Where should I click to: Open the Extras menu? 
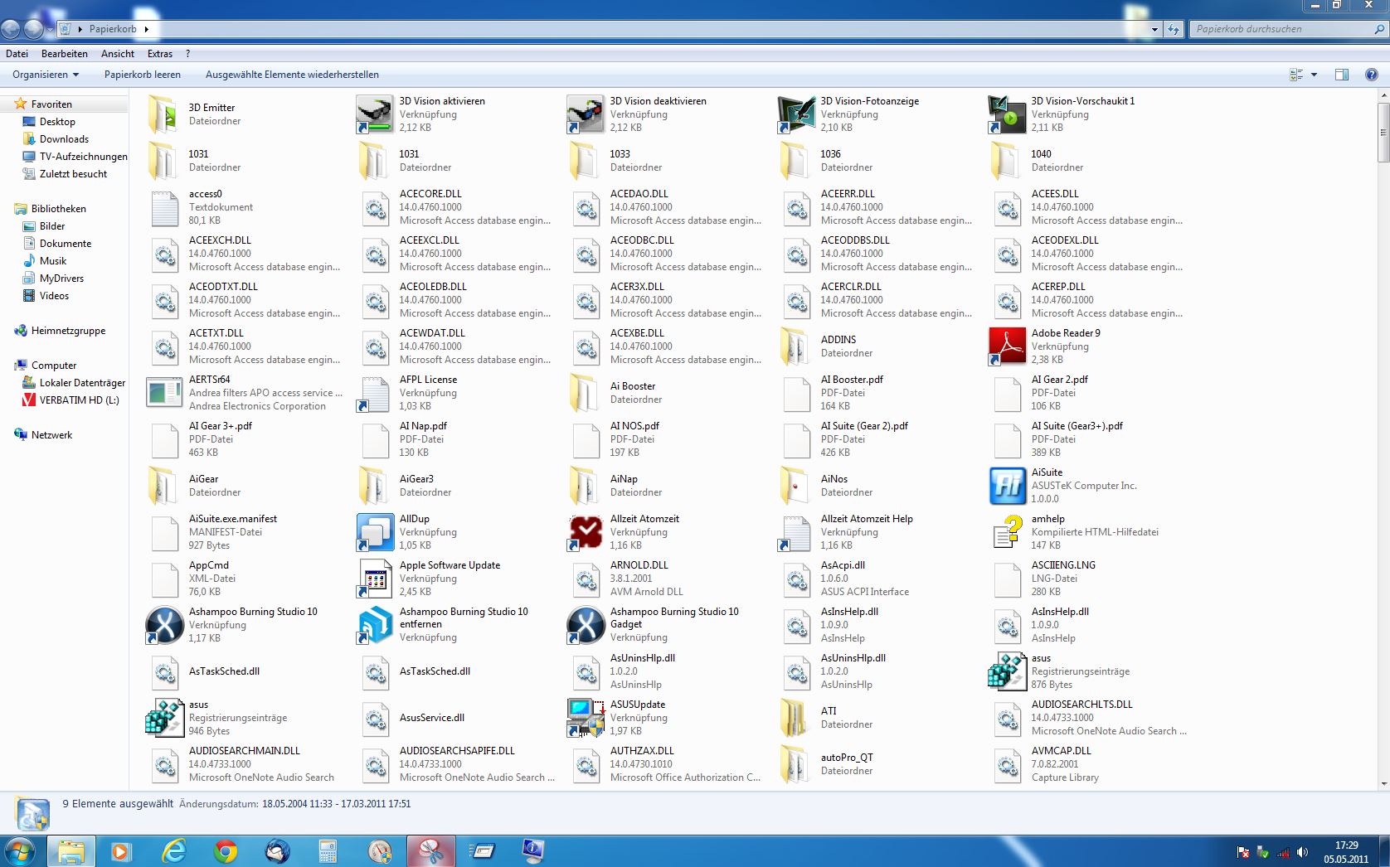coord(160,54)
